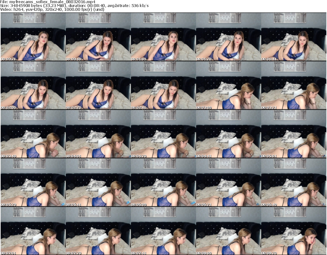
Task: Click the 00:03:40 frame
Action: 33,134
